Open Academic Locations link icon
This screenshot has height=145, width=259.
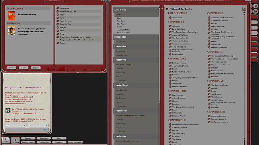coord(209,116)
